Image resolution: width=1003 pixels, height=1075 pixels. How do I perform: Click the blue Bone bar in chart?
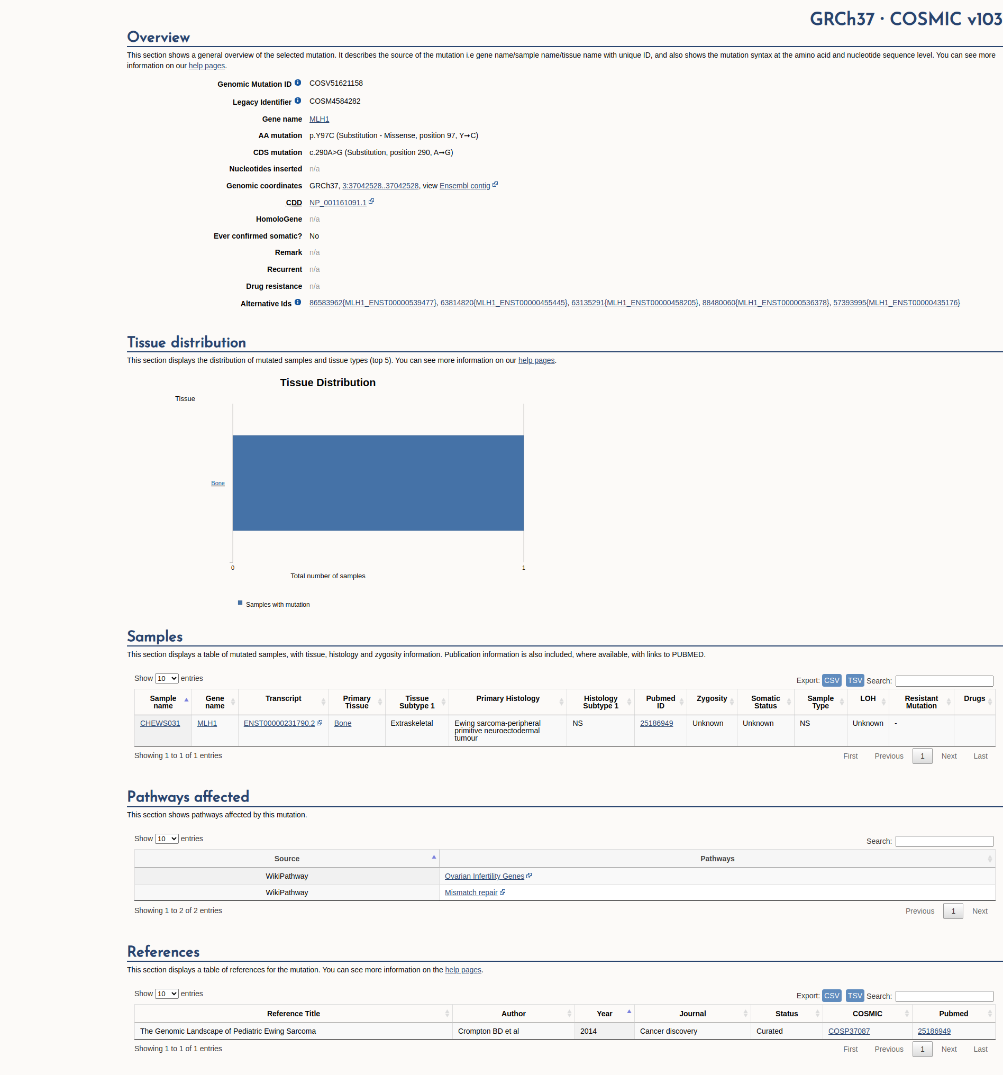pos(378,483)
